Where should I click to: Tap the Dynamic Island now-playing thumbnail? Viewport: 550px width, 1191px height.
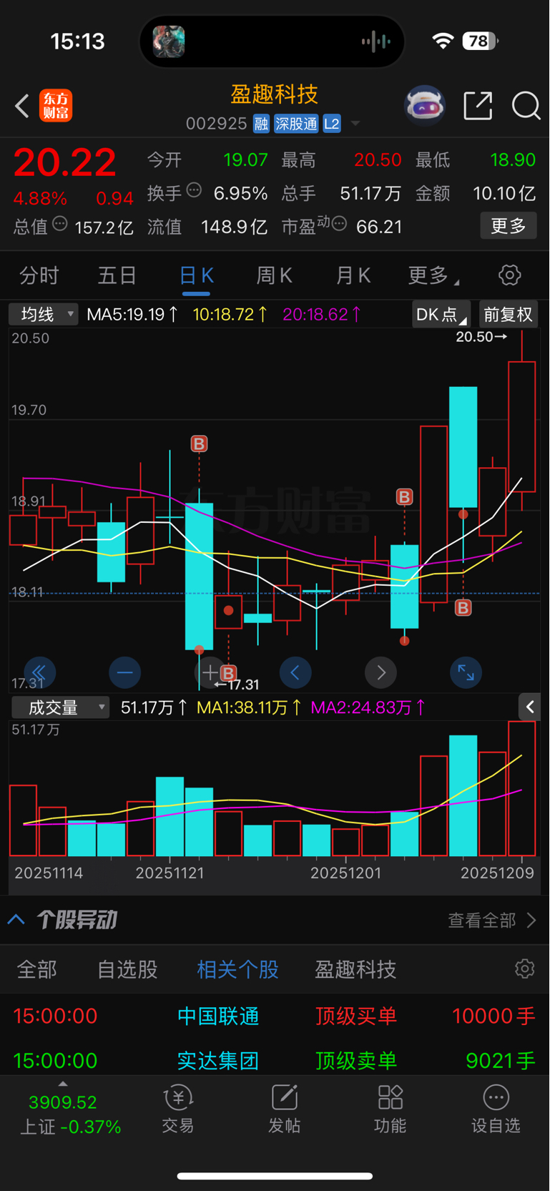(169, 41)
